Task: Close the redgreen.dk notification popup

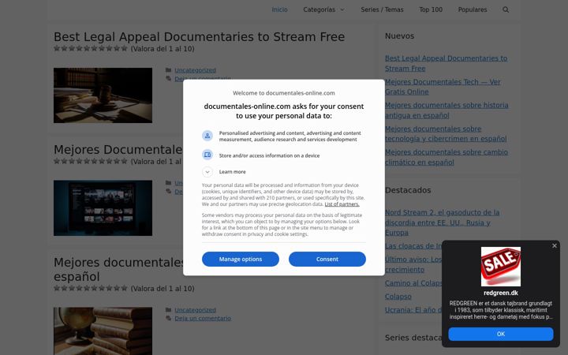Action: point(555,246)
